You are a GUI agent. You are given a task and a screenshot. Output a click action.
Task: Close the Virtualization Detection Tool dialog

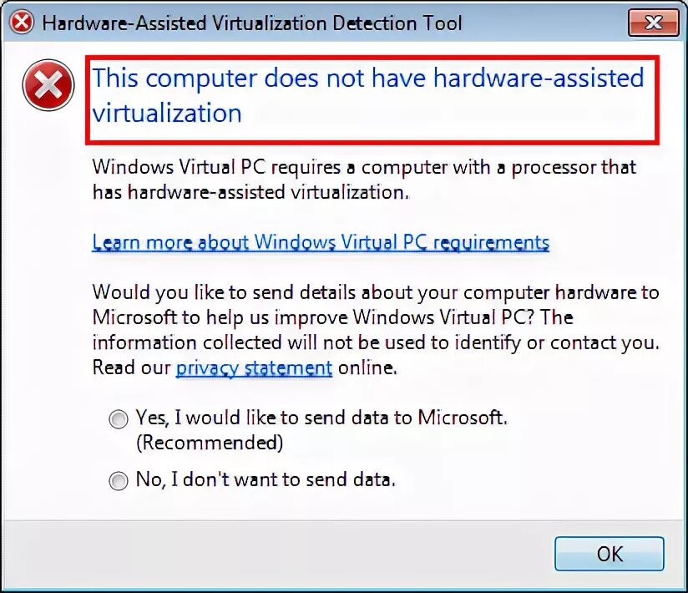coord(653,22)
